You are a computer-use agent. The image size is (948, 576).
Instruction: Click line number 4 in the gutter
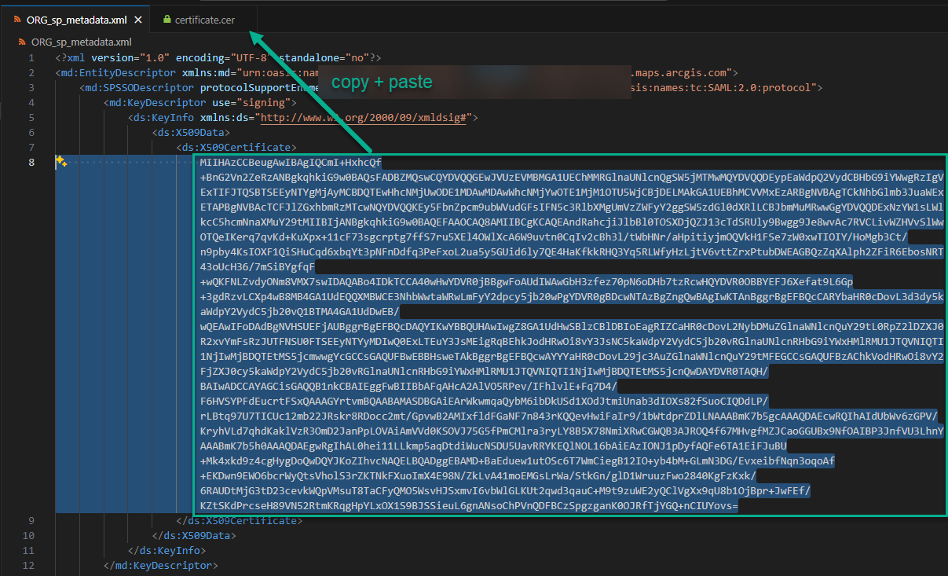click(31, 103)
